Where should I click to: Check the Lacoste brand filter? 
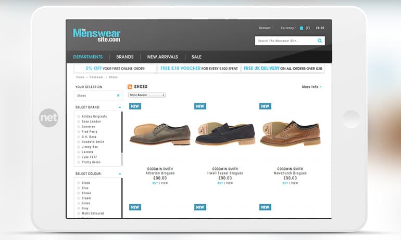pos(79,152)
